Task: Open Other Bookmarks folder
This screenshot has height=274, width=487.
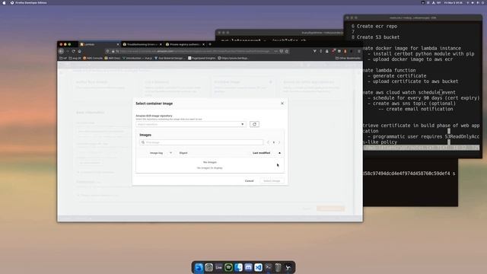Action: 348,58
